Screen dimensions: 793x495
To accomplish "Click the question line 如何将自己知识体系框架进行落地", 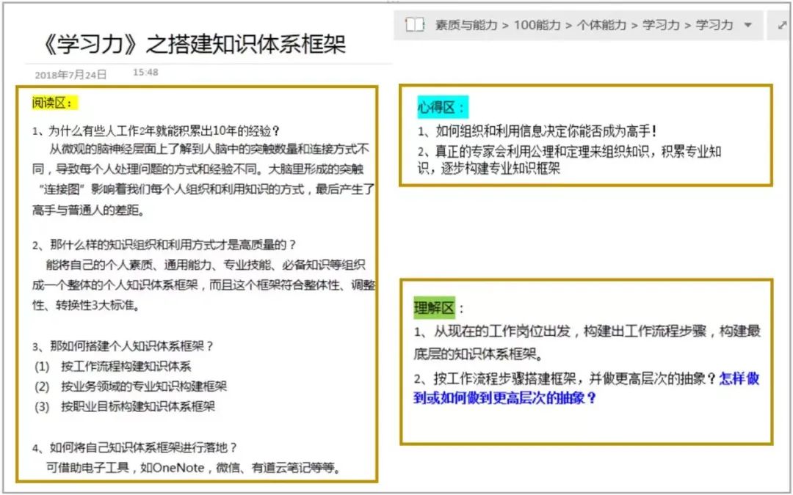I will click(135, 447).
